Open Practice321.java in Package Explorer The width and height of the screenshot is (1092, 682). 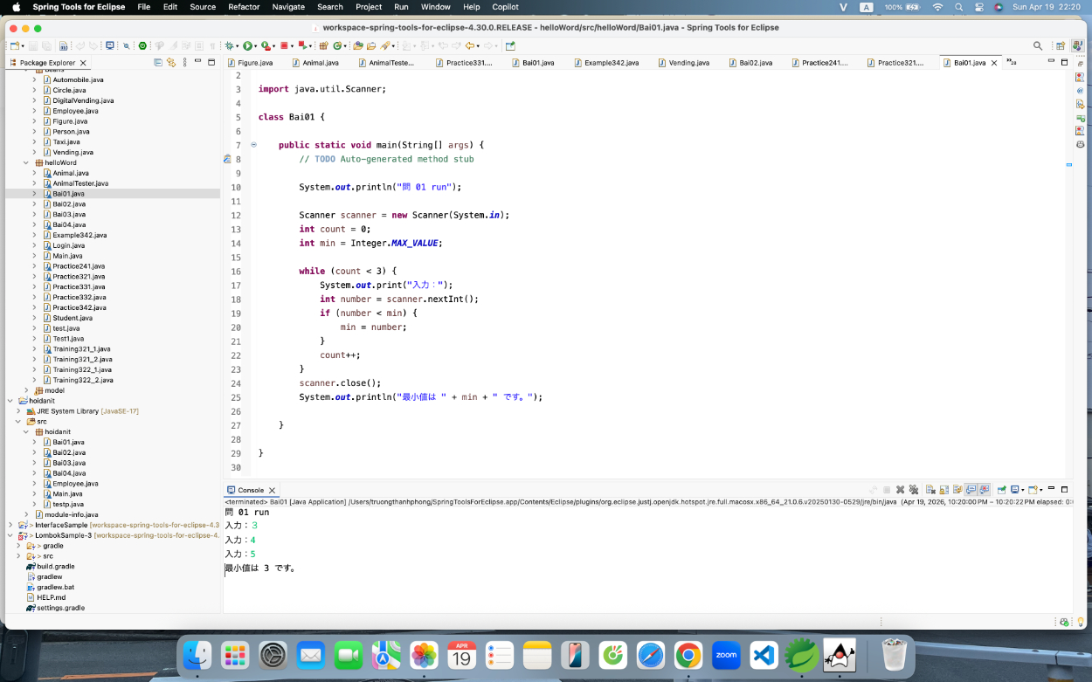point(79,277)
